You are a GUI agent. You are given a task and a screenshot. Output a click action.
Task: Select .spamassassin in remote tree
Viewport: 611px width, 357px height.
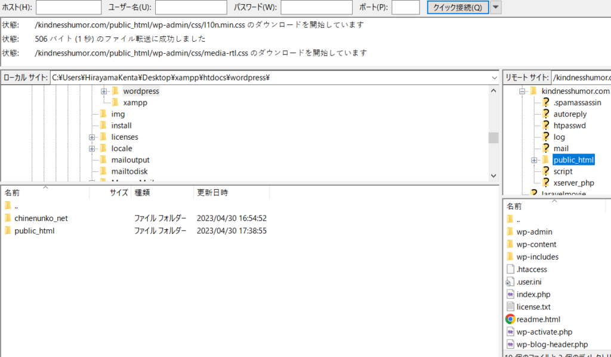click(577, 103)
